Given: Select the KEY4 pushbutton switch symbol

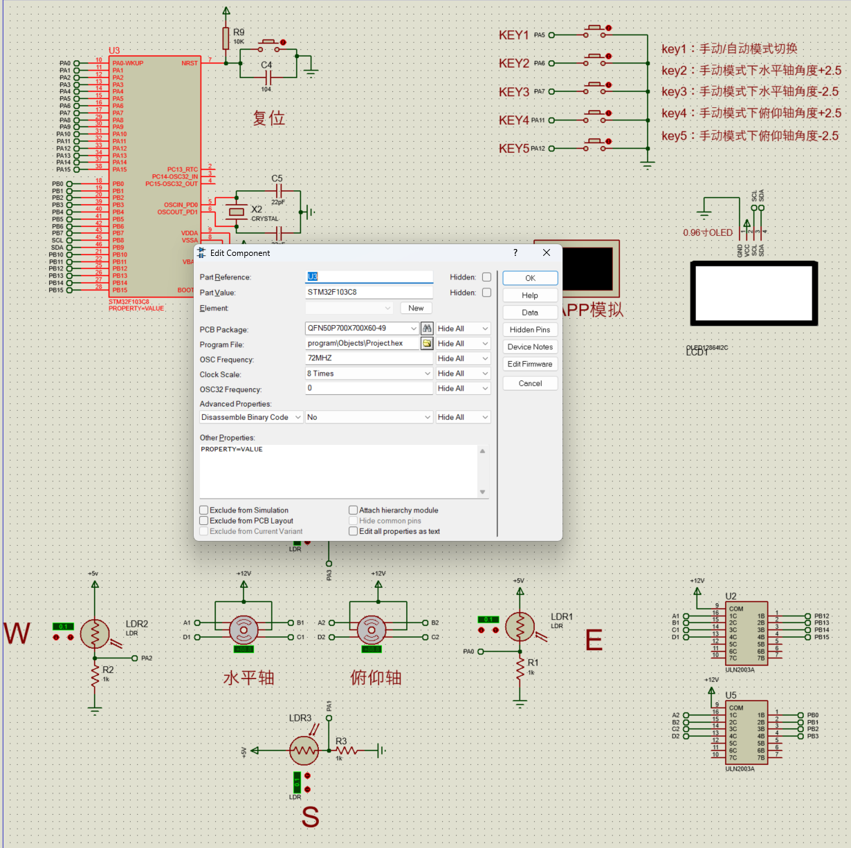Looking at the screenshot, I should 596,116.
